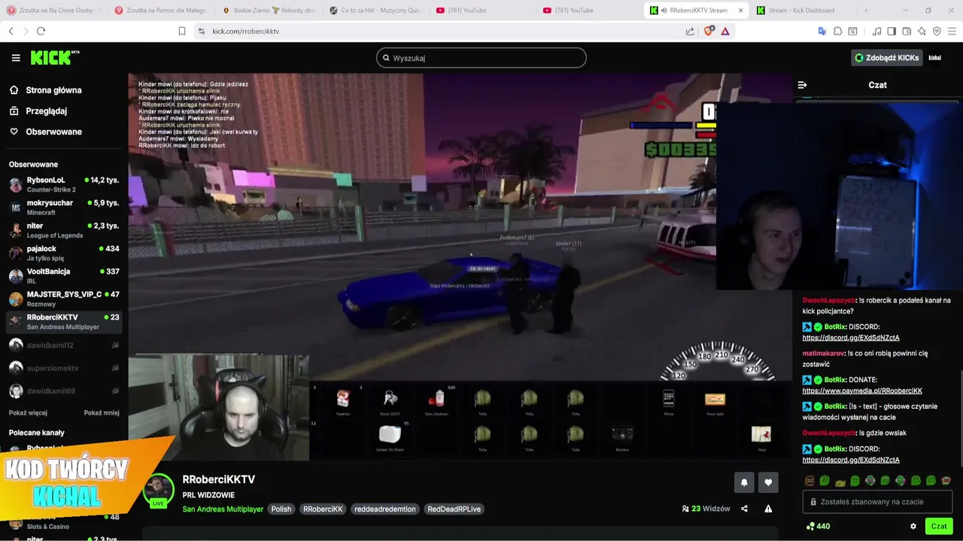
Task: Collapse list with Pokaż mniej
Action: [102, 413]
